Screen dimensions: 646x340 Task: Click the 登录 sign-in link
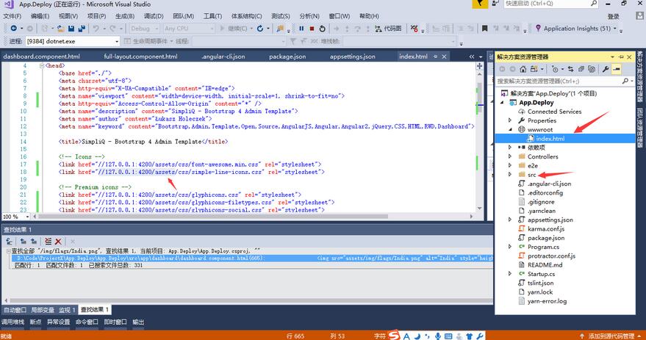[614, 15]
